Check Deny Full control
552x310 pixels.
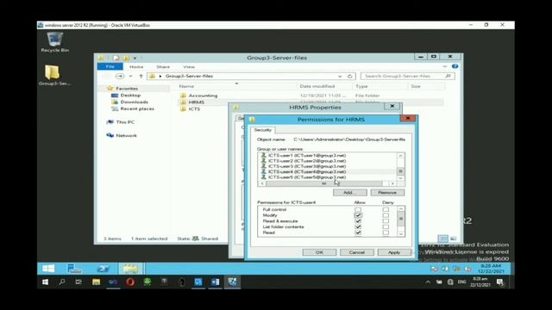pos(386,209)
